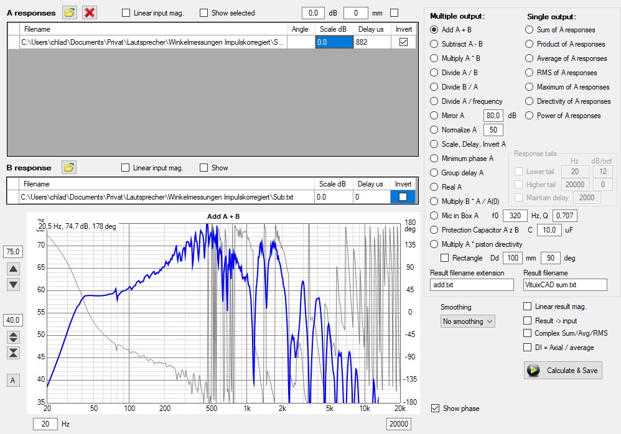
Task: Click Calculate & Save button
Action: [563, 371]
